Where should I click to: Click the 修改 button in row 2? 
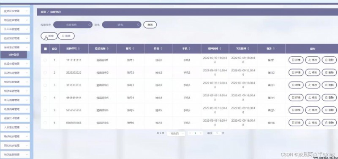pyautogui.click(x=313, y=72)
